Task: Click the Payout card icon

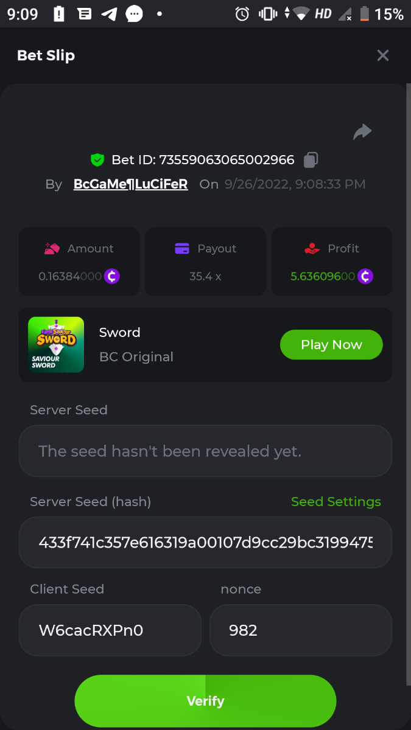Action: pyautogui.click(x=182, y=248)
